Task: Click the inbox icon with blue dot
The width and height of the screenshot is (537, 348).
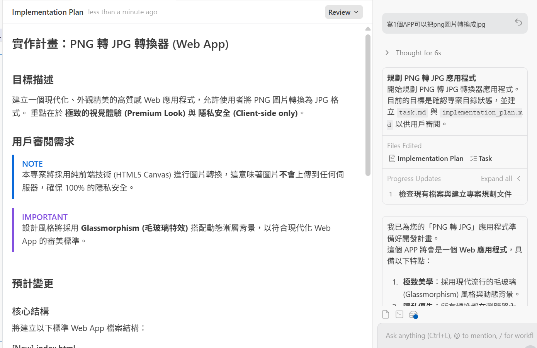Action: (x=413, y=315)
